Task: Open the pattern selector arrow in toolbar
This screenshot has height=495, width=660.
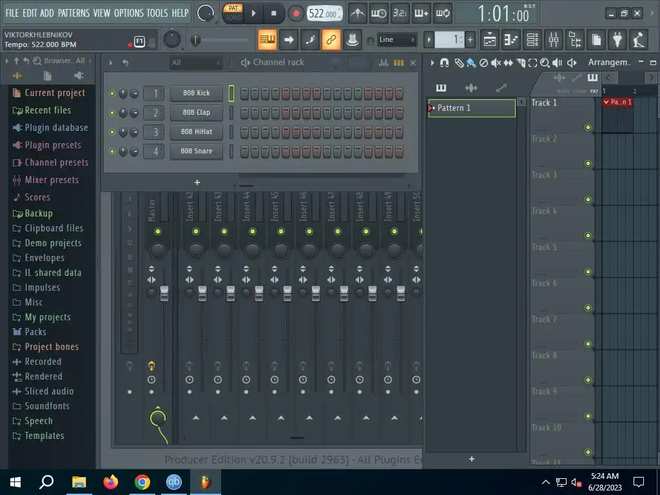Action: (429, 40)
